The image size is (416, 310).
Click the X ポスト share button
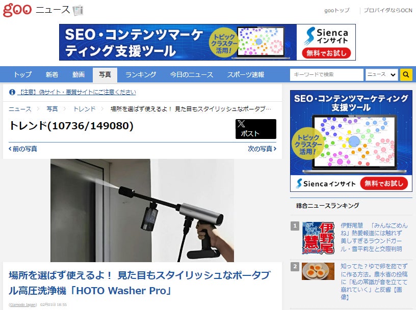point(256,129)
